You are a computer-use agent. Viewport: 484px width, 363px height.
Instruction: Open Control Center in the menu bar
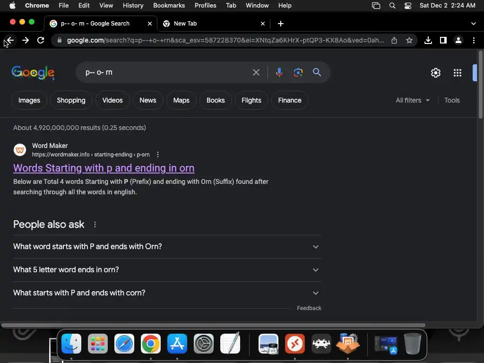click(x=408, y=6)
